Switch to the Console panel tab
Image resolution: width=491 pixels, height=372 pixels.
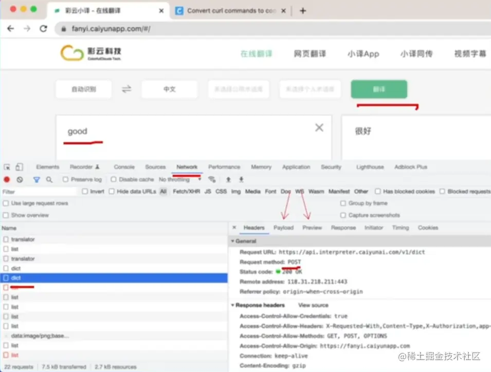point(124,167)
